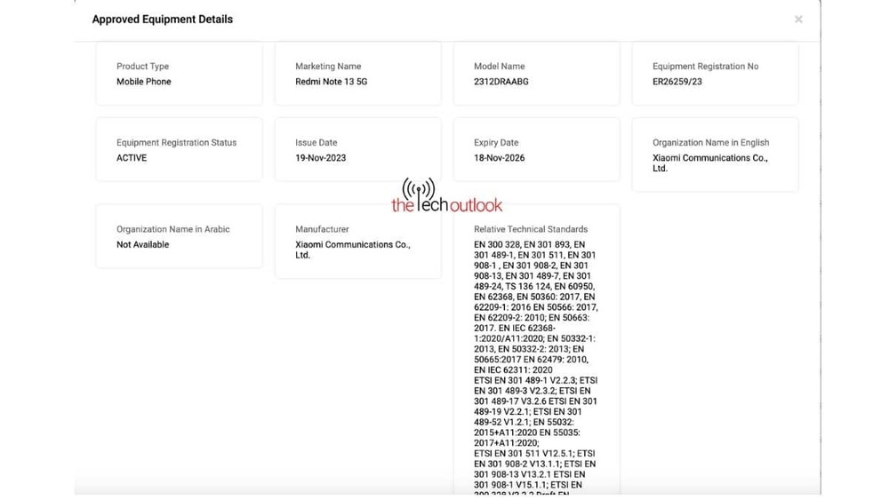Screen dimensions: 889x500
Task: Select the line starting EN 300 328, EN 301 893
Action: pyautogui.click(x=530, y=244)
